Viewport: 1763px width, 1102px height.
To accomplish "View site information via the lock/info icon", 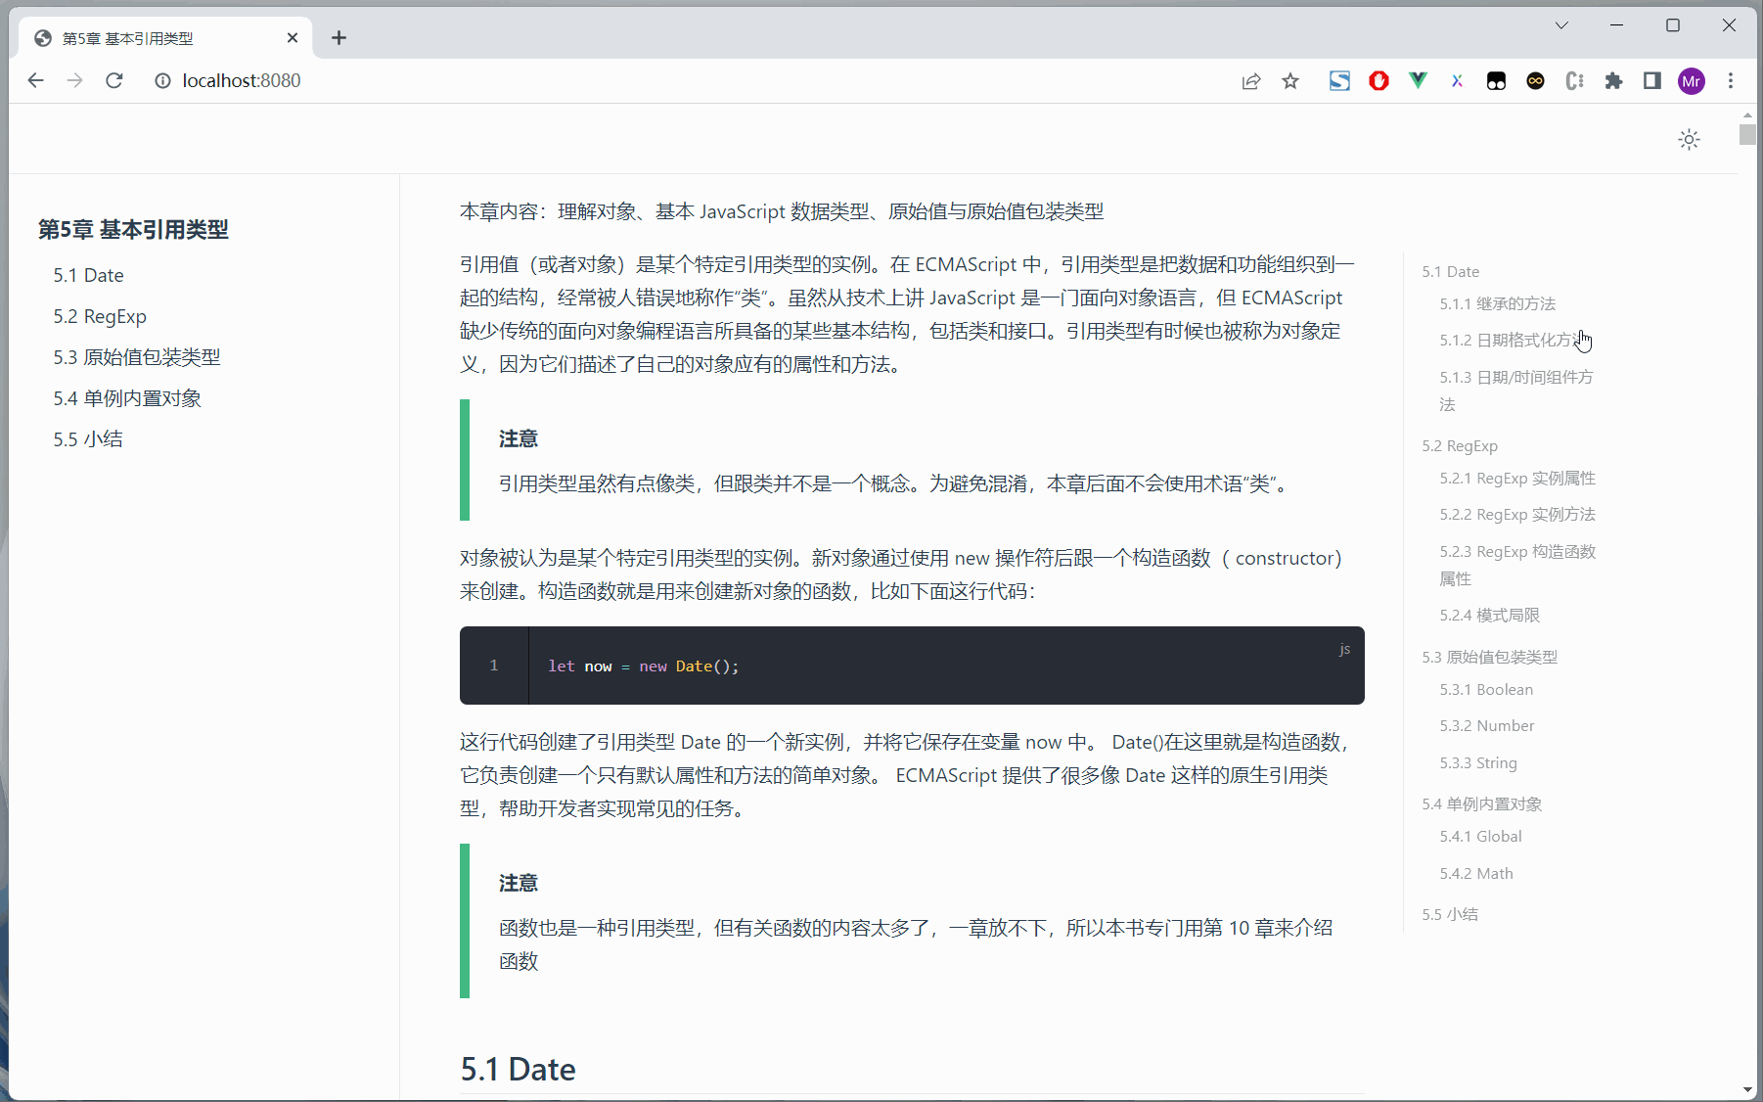I will [x=162, y=80].
